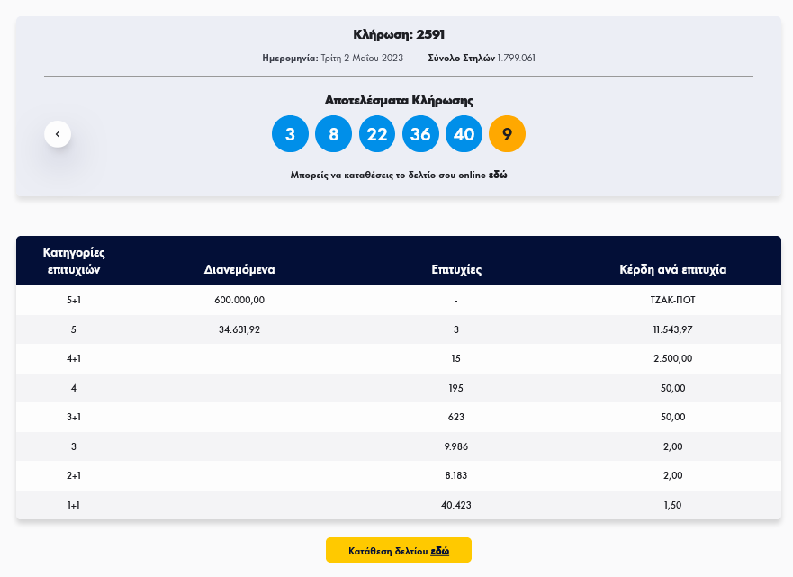Go to the previous draw using the arrow

[58, 134]
